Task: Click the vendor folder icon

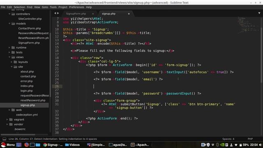Action: pyautogui.click(x=11, y=124)
